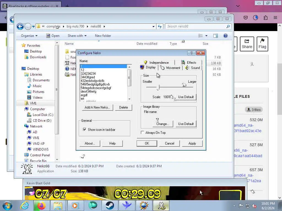The height and width of the screenshot is (211, 282).
Task: Select Downloads in navigation pane
Action: point(38,57)
